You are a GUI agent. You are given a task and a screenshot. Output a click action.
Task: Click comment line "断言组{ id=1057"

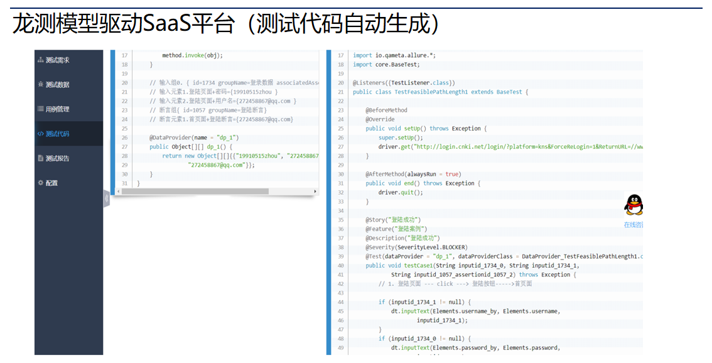[208, 110]
